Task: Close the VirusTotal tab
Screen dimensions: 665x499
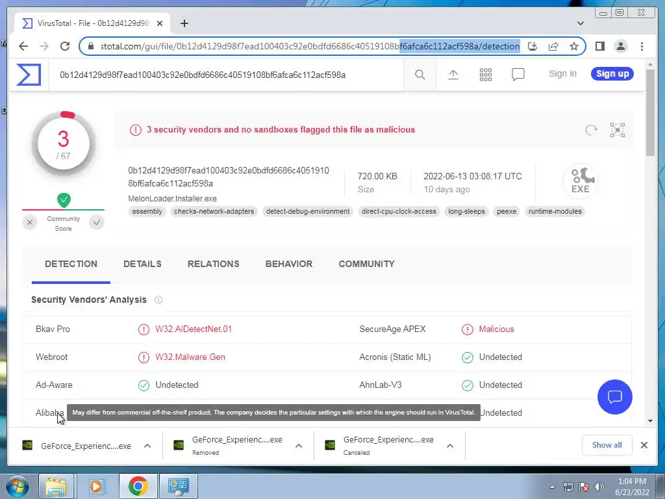Action: tap(160, 23)
